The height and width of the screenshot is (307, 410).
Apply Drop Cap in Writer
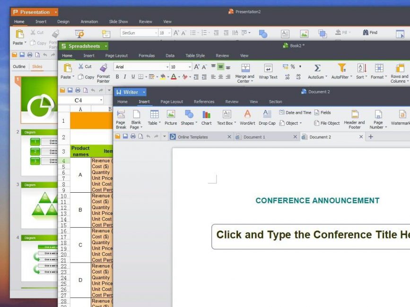(267, 118)
